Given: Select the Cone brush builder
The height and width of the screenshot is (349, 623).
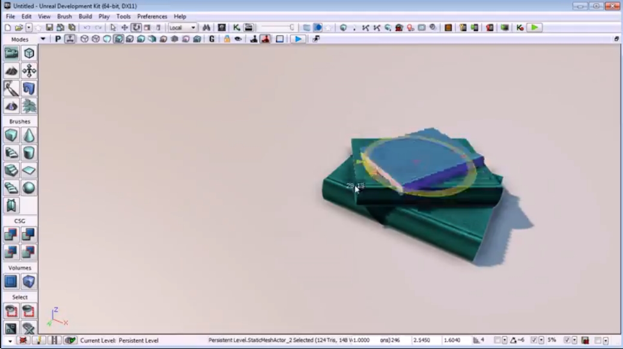Looking at the screenshot, I should pos(29,136).
